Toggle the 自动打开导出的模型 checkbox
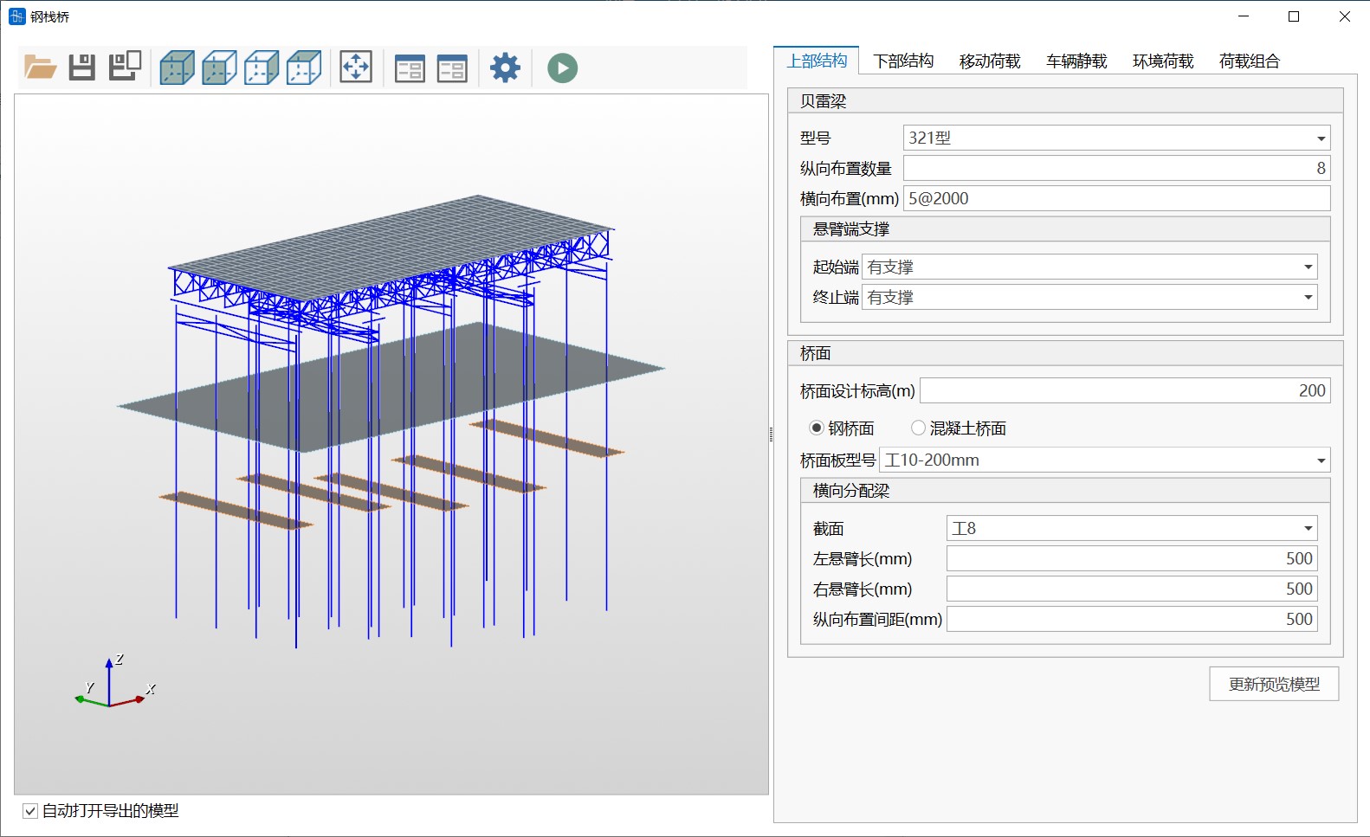1370x837 pixels. click(30, 811)
